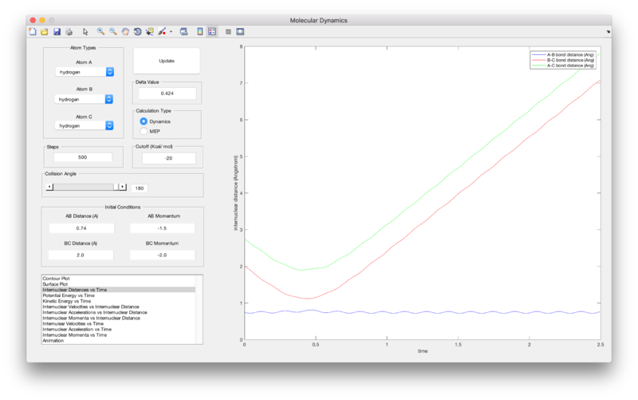Save the figure using the floppy icon
Viewport: 638px width, 400px height.
(57, 31)
